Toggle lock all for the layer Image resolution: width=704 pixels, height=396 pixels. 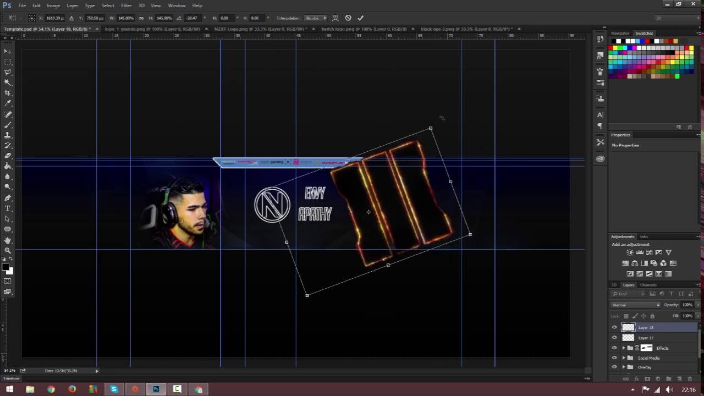coord(652,316)
